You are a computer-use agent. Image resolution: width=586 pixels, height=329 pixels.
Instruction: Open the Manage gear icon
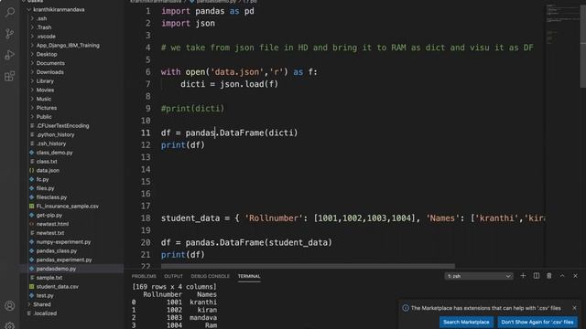click(x=10, y=325)
